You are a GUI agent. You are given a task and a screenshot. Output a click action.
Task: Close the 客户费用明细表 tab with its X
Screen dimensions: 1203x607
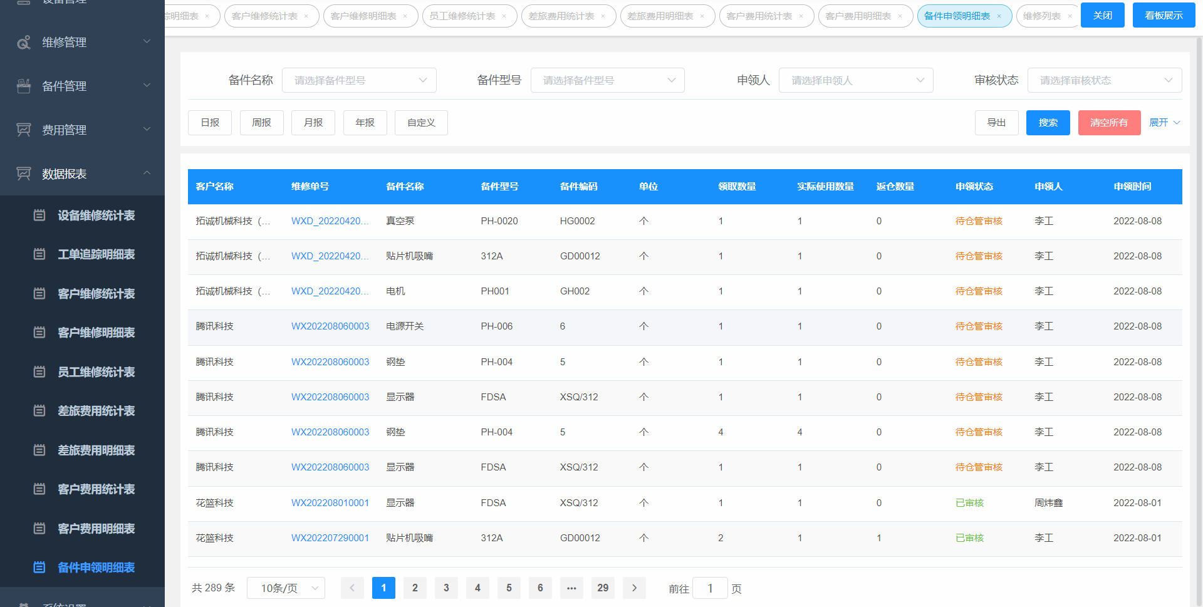pos(900,16)
